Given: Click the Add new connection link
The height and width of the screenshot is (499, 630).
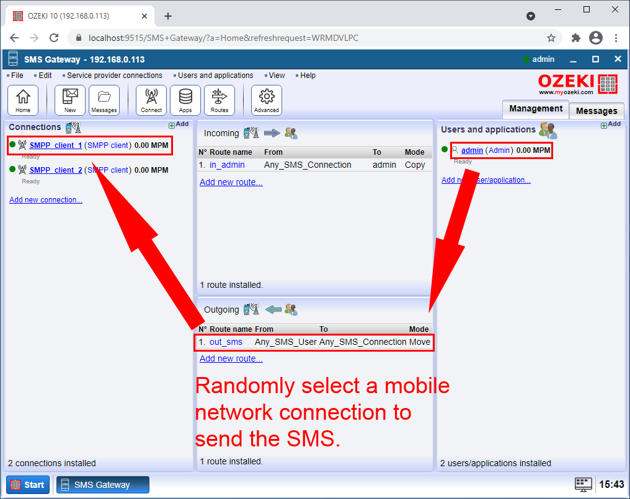Looking at the screenshot, I should [46, 200].
